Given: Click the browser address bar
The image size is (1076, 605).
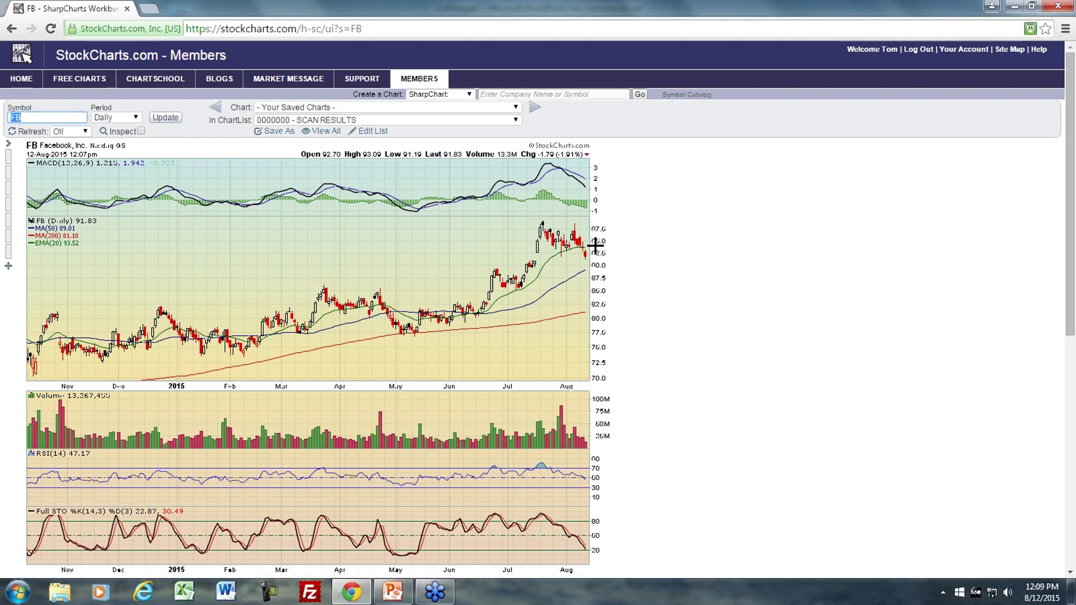Looking at the screenshot, I should pos(542,29).
